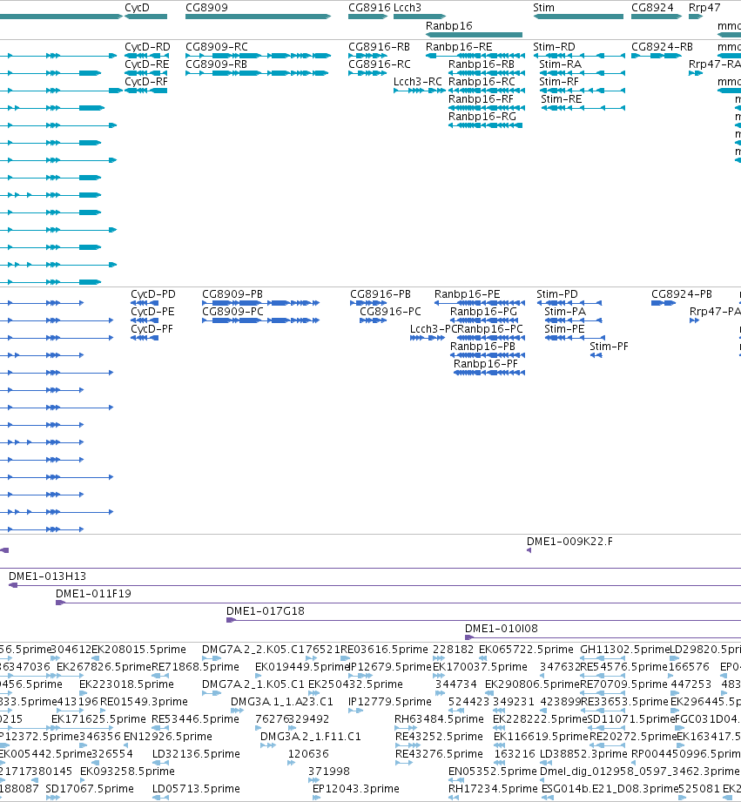Open the Stim gene label
Screen dimensions: 741x802
(543, 8)
